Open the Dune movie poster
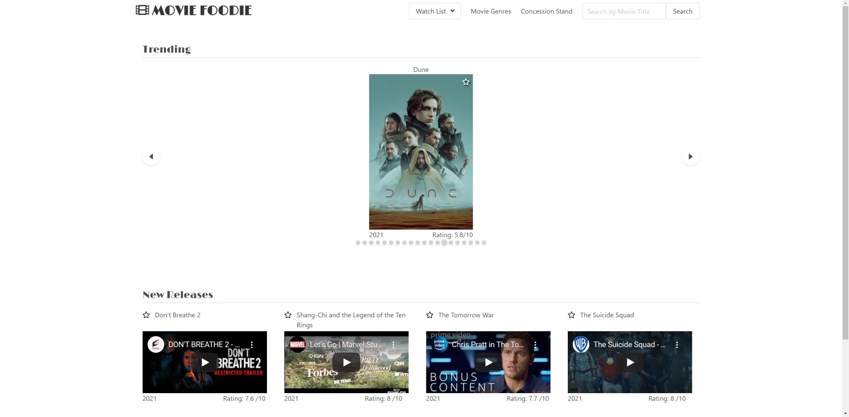 421,152
